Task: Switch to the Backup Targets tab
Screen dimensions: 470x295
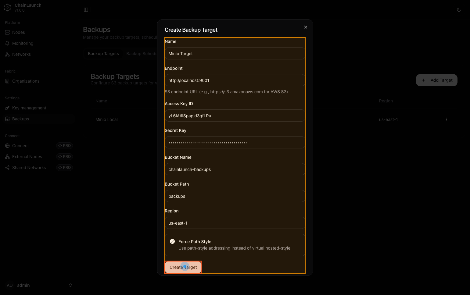Action: 103,54
